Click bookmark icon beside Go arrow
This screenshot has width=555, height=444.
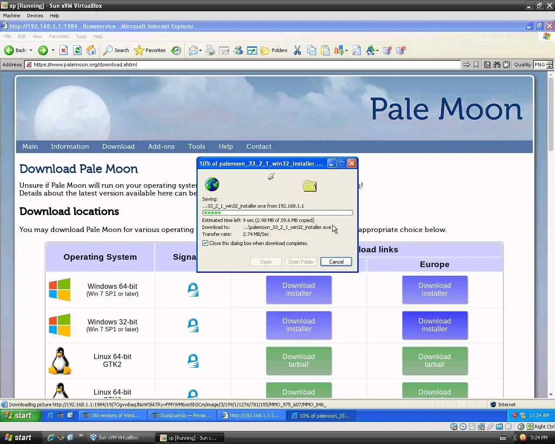click(x=476, y=65)
